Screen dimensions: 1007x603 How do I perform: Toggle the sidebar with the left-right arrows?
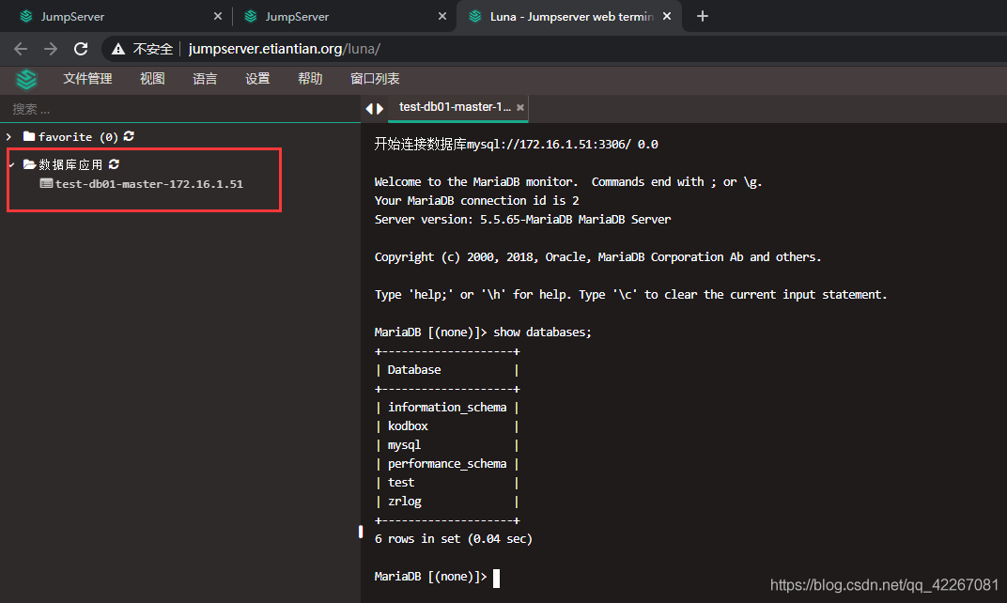click(x=375, y=109)
